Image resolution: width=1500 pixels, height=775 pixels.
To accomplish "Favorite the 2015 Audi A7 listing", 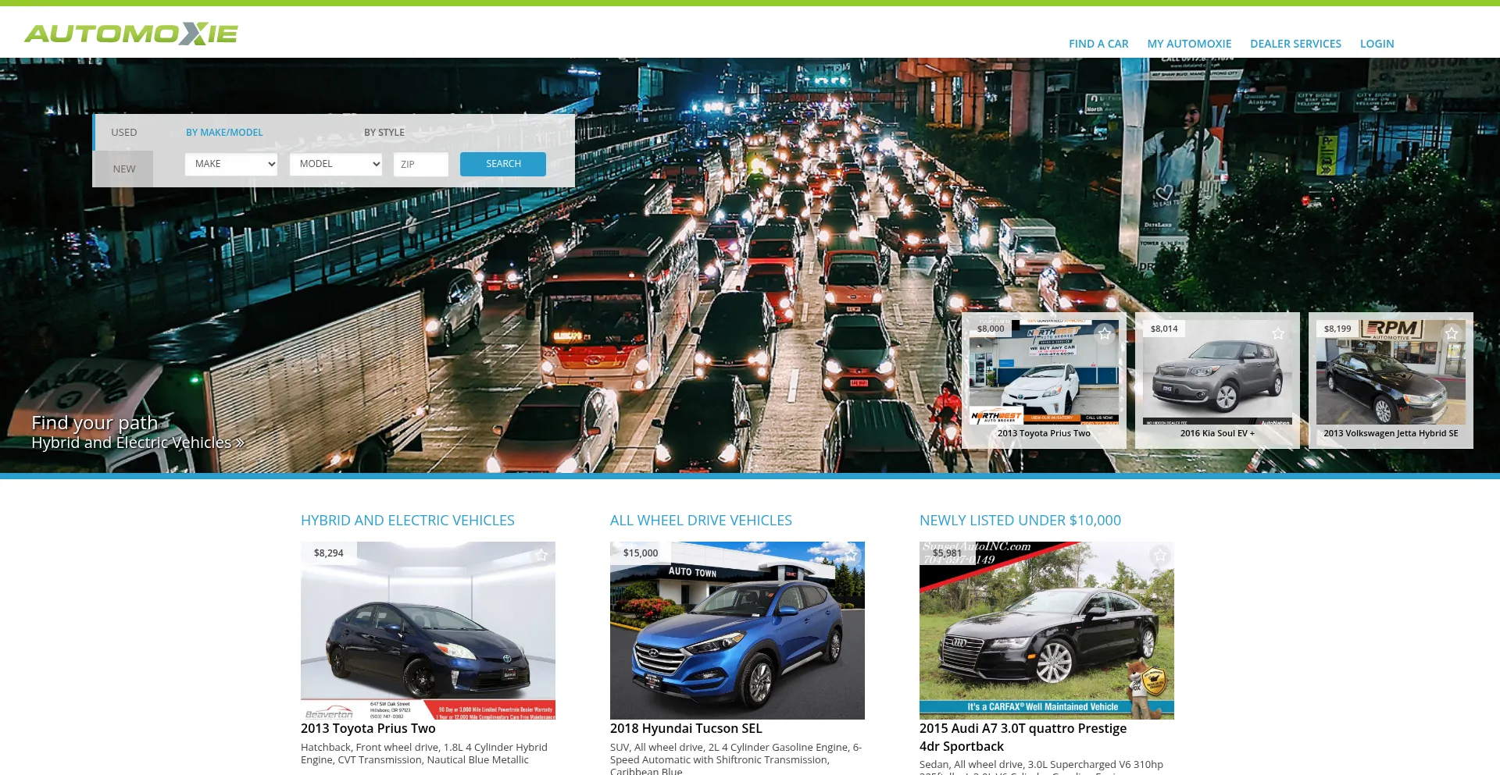I will coord(1160,555).
